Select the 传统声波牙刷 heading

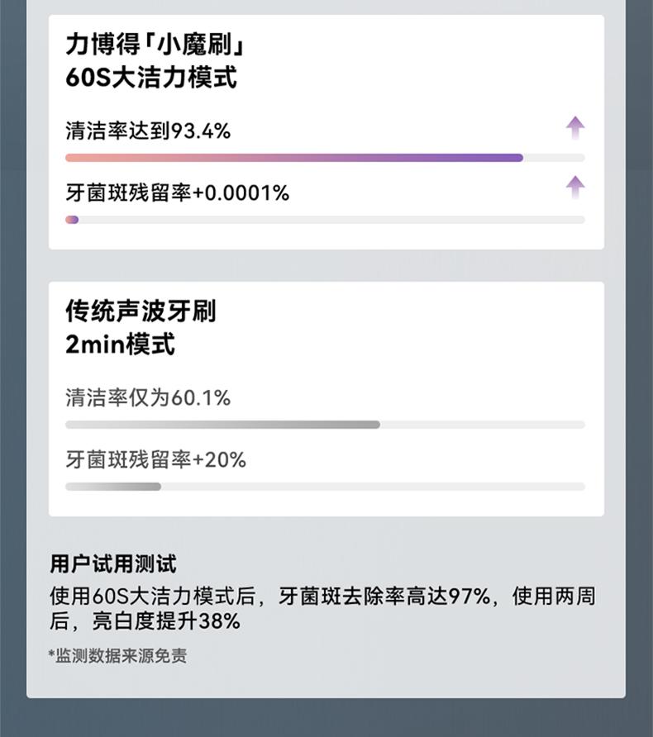[141, 311]
